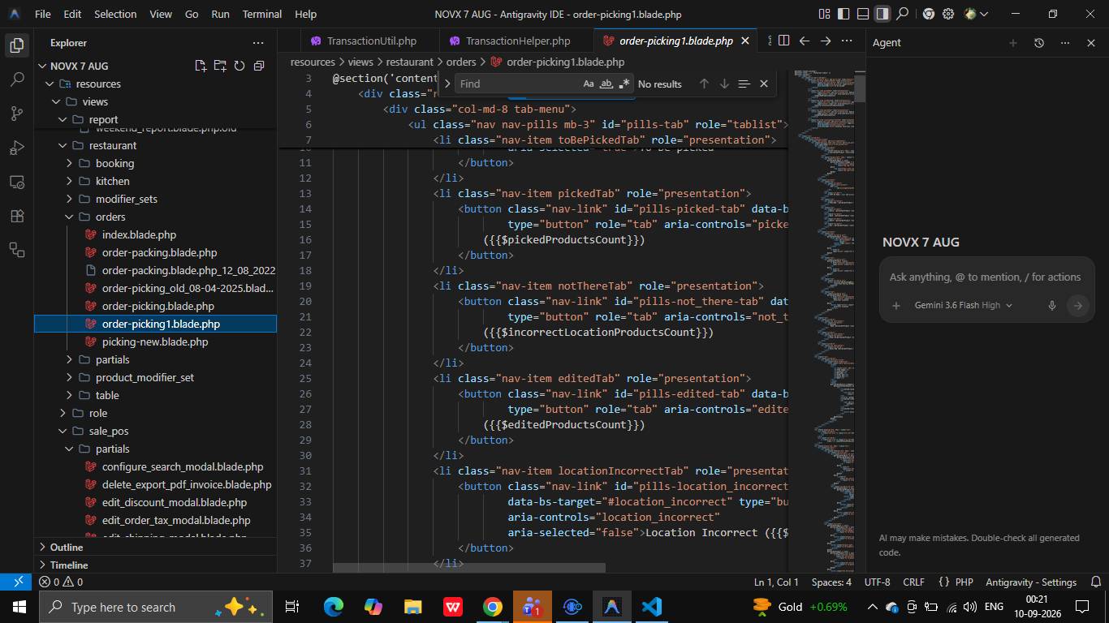Expand the Outline section
The image size is (1109, 623).
[66, 547]
